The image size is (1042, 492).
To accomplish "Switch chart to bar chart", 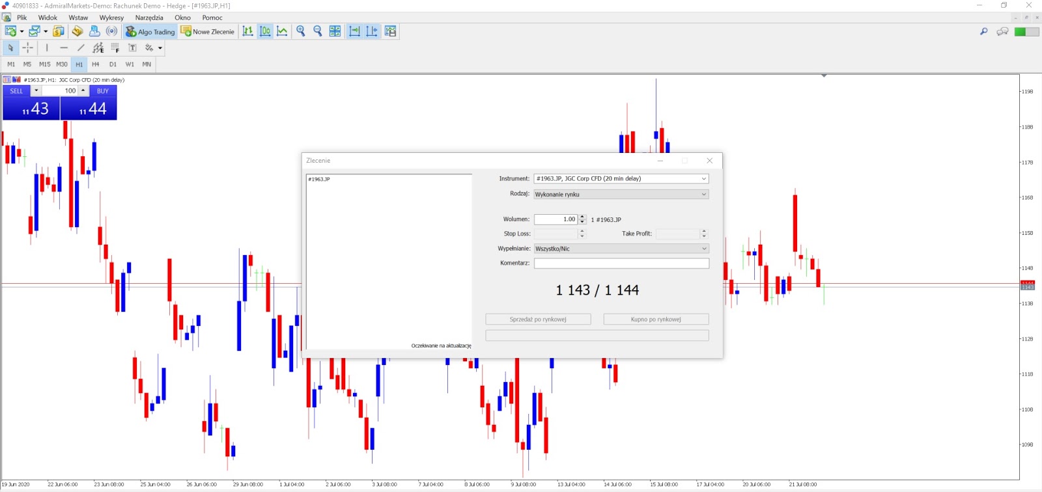I will point(248,31).
